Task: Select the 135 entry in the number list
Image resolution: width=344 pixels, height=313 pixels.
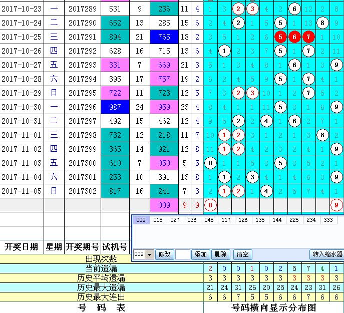Action: [x=260, y=220]
